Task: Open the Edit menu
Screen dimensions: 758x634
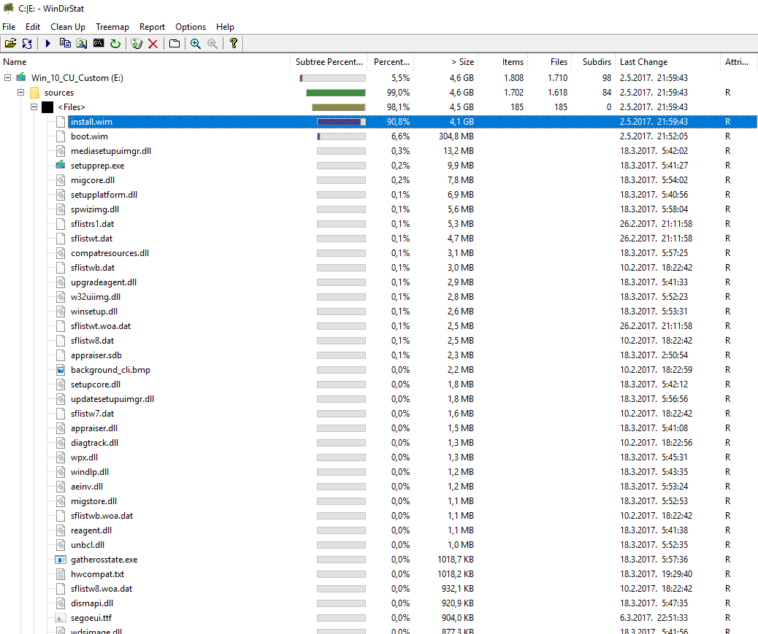Action: (33, 27)
